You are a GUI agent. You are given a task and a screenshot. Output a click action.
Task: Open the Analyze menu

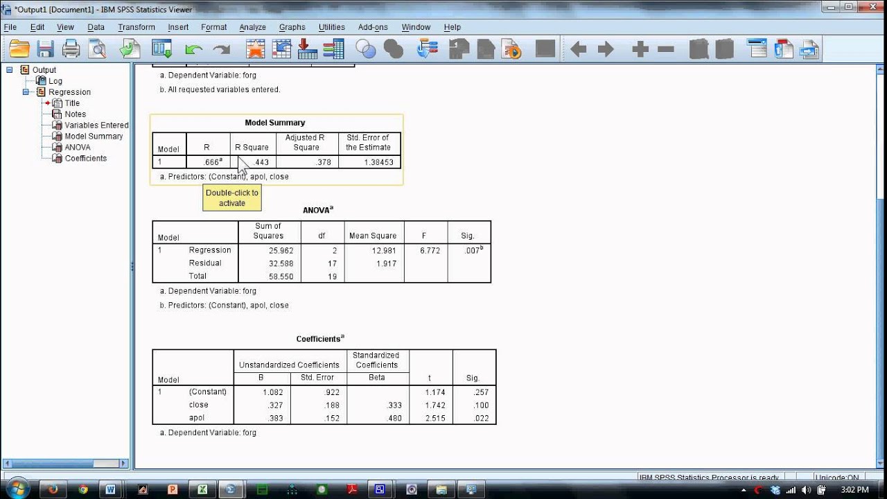pos(253,27)
